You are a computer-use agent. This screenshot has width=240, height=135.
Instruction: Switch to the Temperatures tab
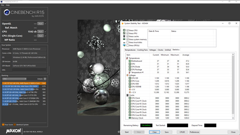(130, 50)
